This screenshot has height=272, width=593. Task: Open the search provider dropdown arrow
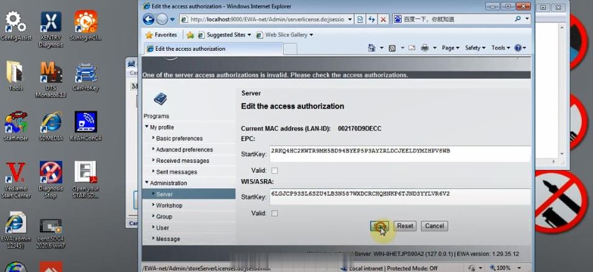point(527,19)
